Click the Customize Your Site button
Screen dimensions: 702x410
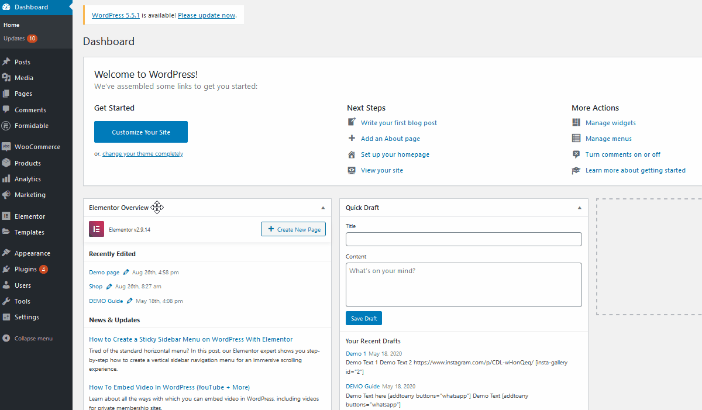click(x=141, y=132)
